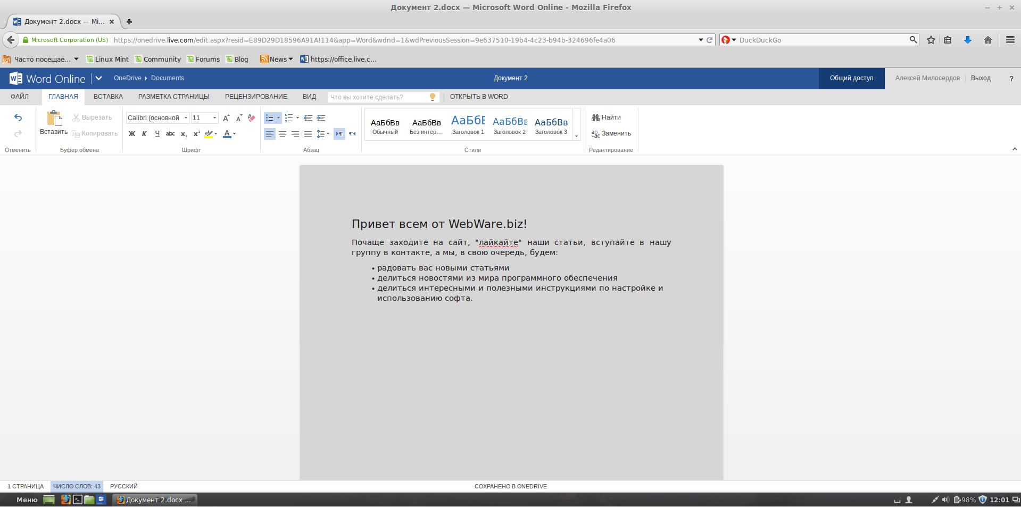The image size is (1021, 507).
Task: Open the terminal from the taskbar
Action: tap(77, 500)
